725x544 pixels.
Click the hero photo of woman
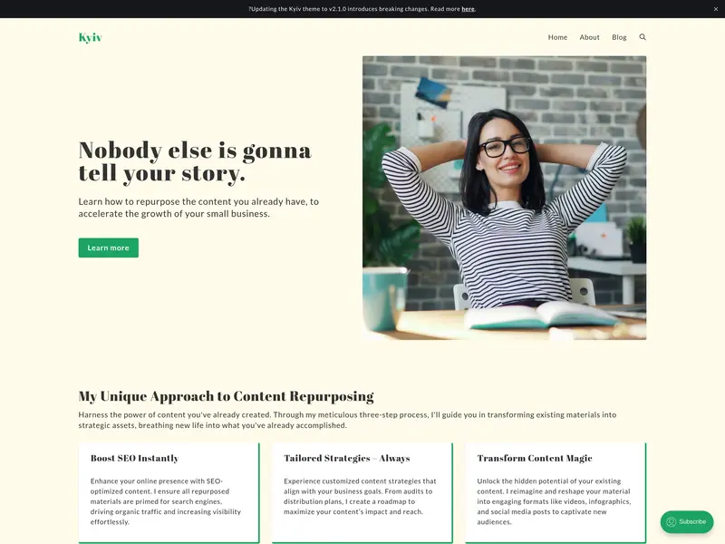pyautogui.click(x=505, y=198)
